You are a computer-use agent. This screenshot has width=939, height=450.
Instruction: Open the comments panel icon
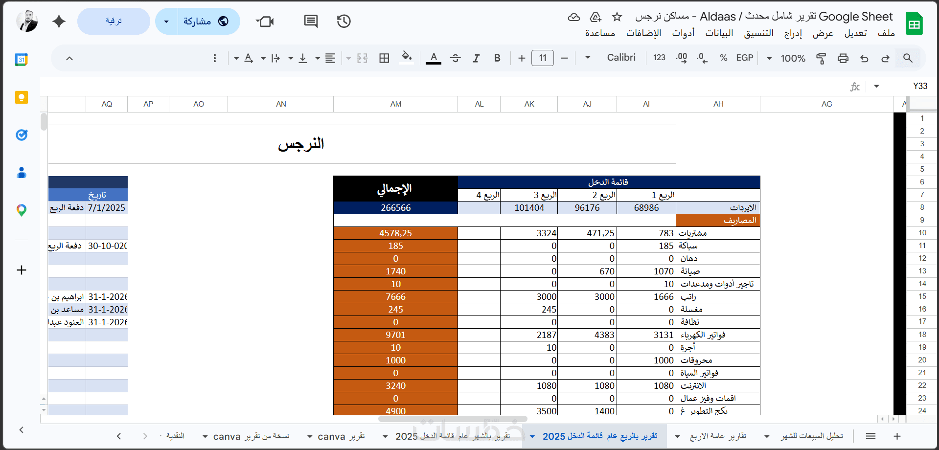tap(311, 21)
